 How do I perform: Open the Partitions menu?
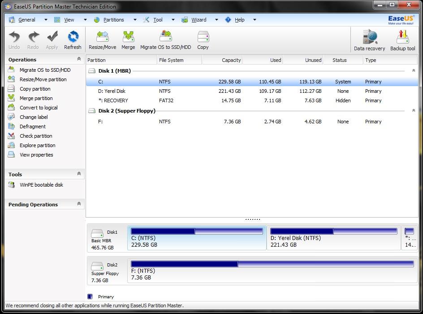coord(113,20)
